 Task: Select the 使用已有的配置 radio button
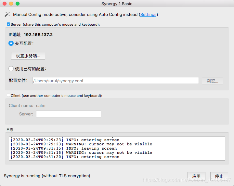11,69
